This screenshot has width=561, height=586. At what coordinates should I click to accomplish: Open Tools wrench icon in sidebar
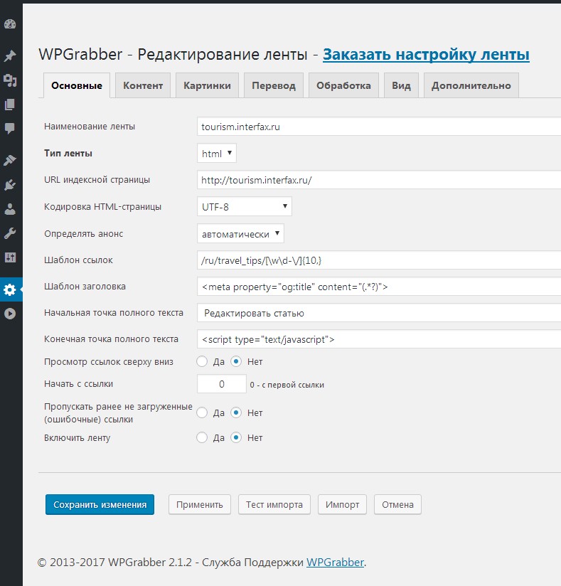(10, 233)
